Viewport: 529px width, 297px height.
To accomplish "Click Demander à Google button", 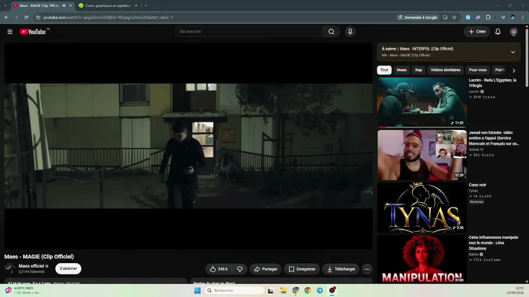I will 417,17.
